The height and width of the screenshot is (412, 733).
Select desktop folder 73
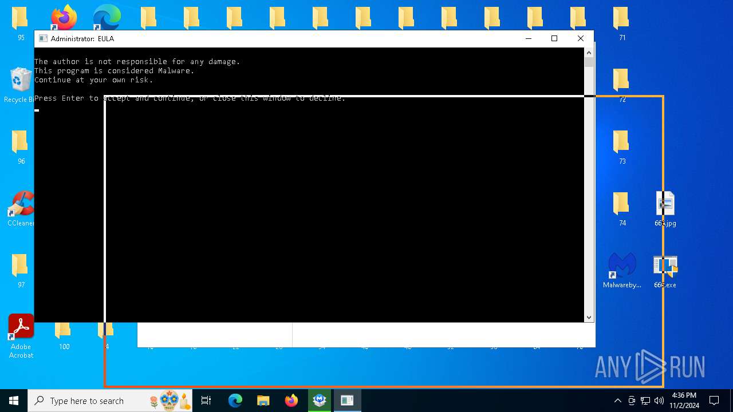pyautogui.click(x=622, y=147)
